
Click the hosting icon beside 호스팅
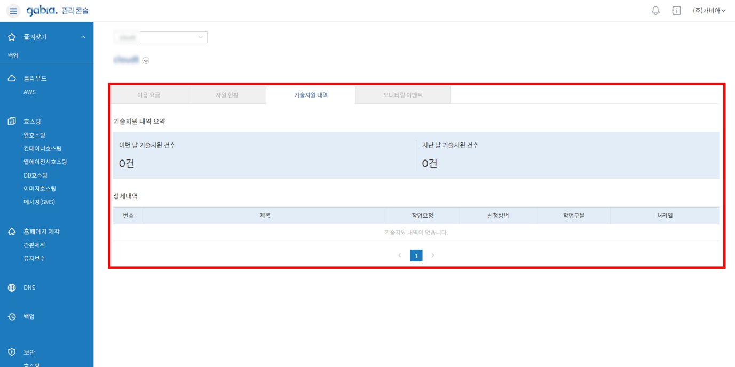[12, 122]
